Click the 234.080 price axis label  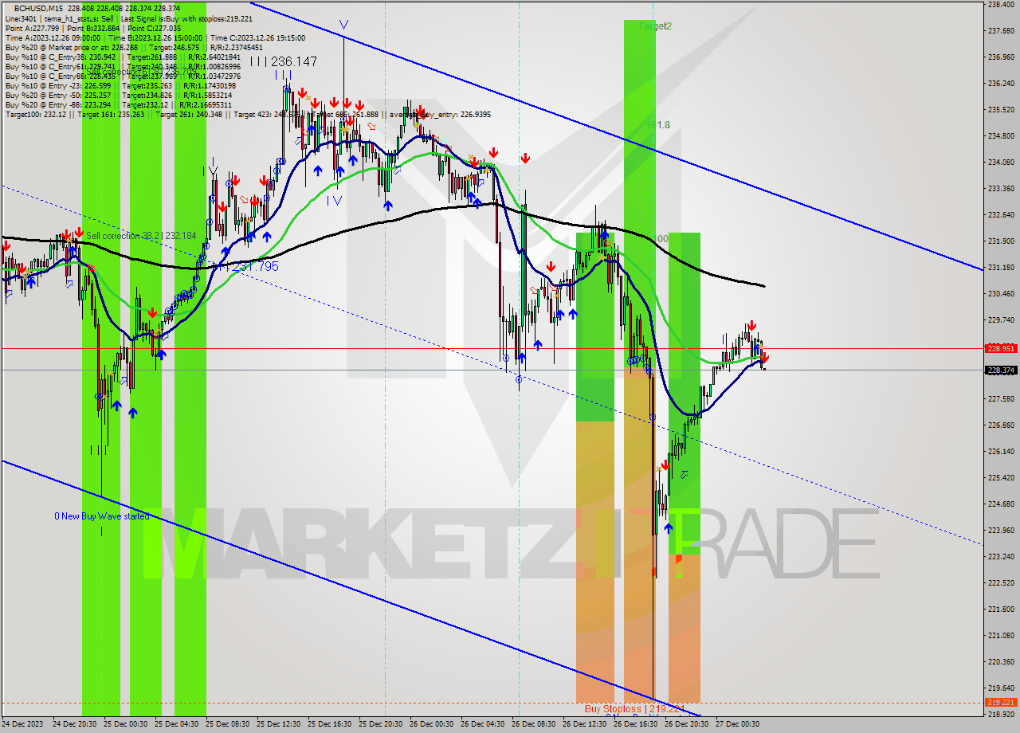[1000, 162]
